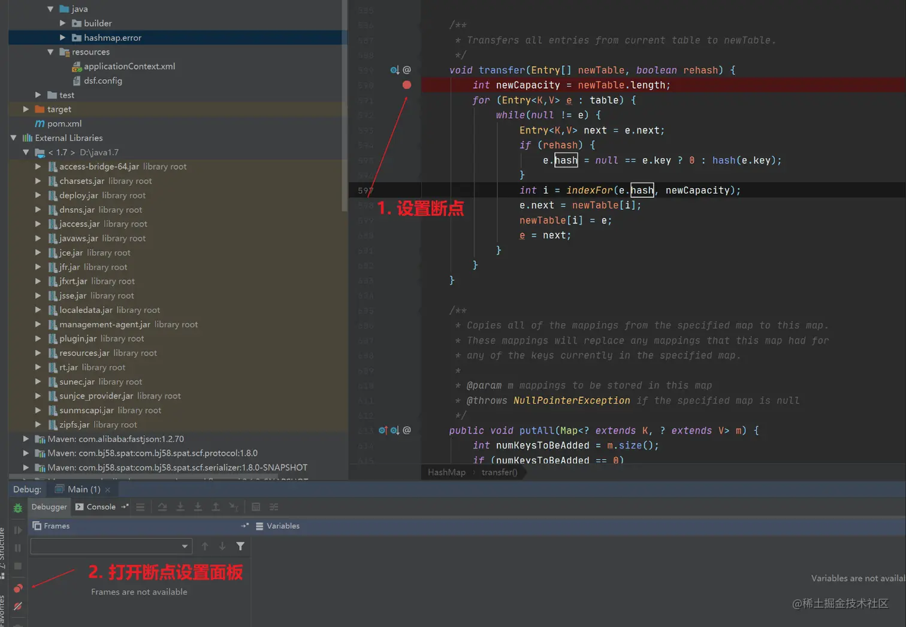Click indexFor call in editor

click(x=590, y=190)
